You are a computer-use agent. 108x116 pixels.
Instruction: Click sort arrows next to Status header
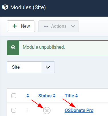[x=54, y=96]
